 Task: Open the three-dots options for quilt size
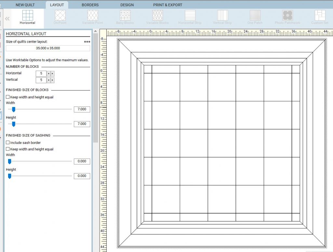[87, 42]
